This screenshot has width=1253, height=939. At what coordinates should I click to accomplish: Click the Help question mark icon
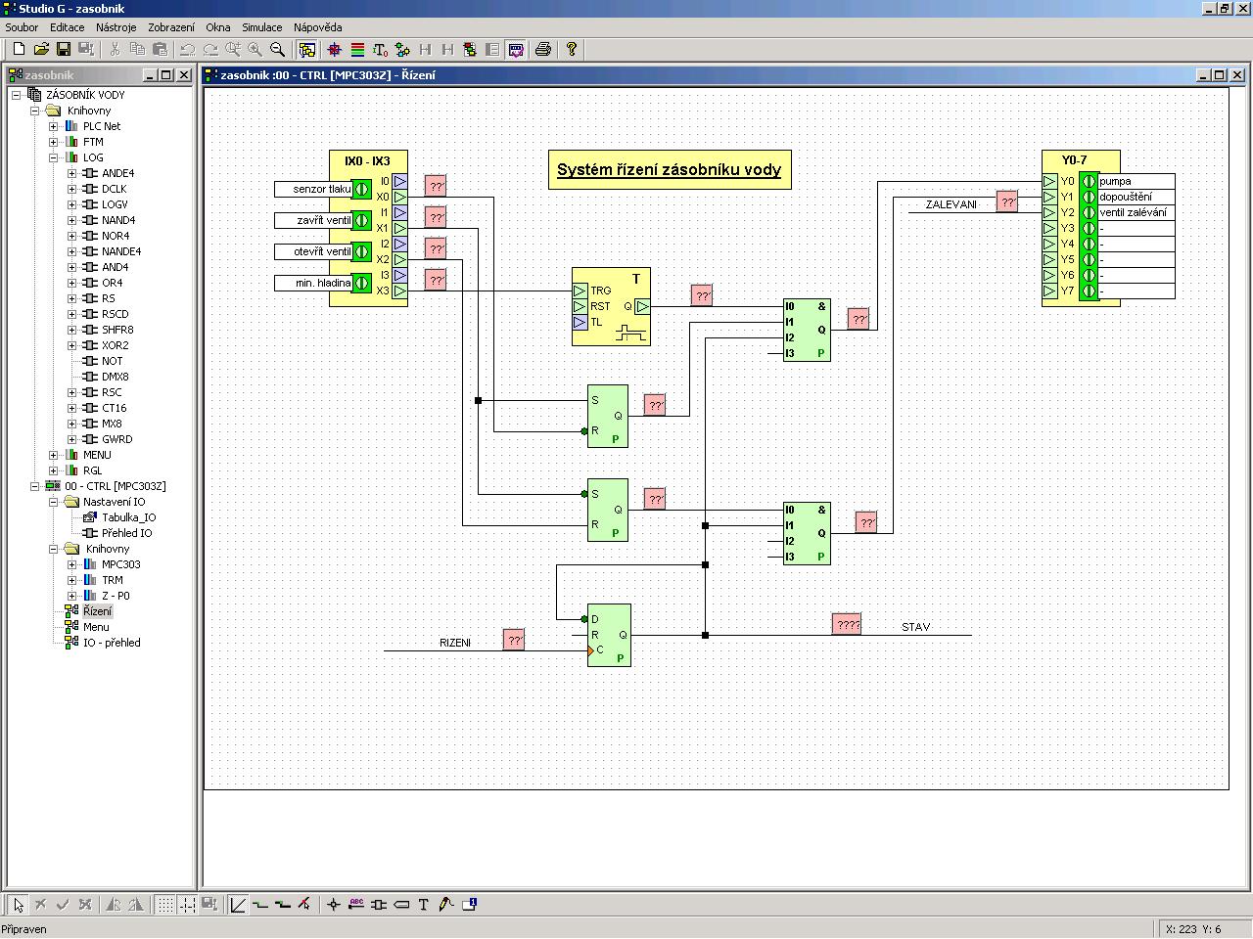(572, 49)
